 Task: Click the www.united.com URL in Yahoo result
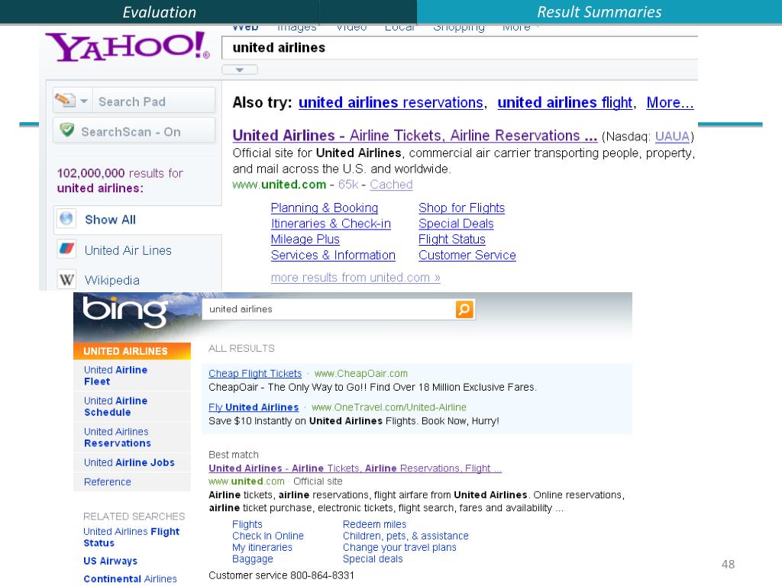[280, 185]
